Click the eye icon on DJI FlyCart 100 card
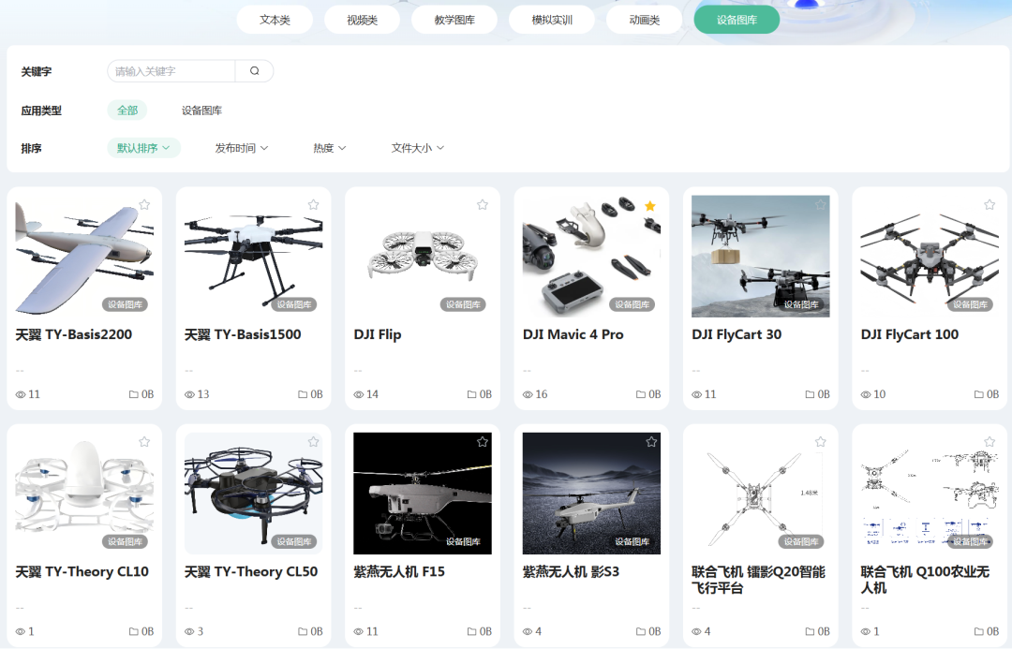This screenshot has width=1012, height=649. click(866, 395)
